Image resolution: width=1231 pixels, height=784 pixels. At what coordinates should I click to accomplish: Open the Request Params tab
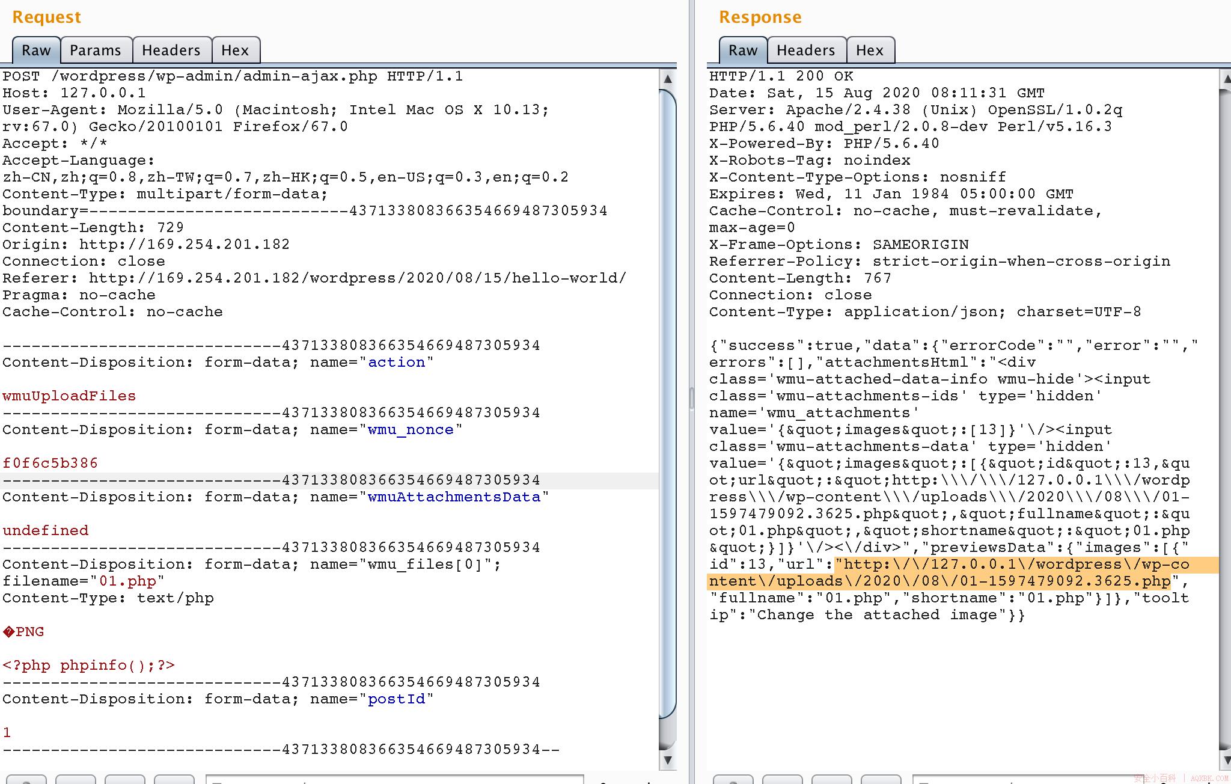(96, 50)
